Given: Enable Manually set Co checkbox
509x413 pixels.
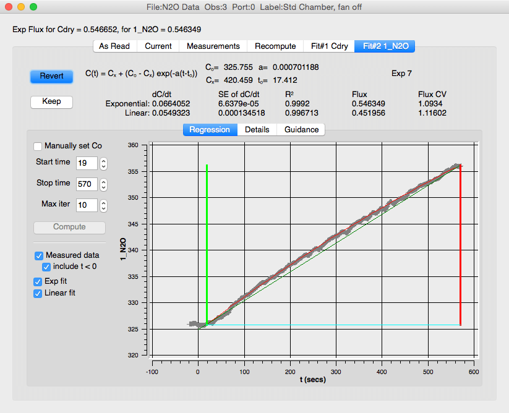Looking at the screenshot, I should 38,146.
